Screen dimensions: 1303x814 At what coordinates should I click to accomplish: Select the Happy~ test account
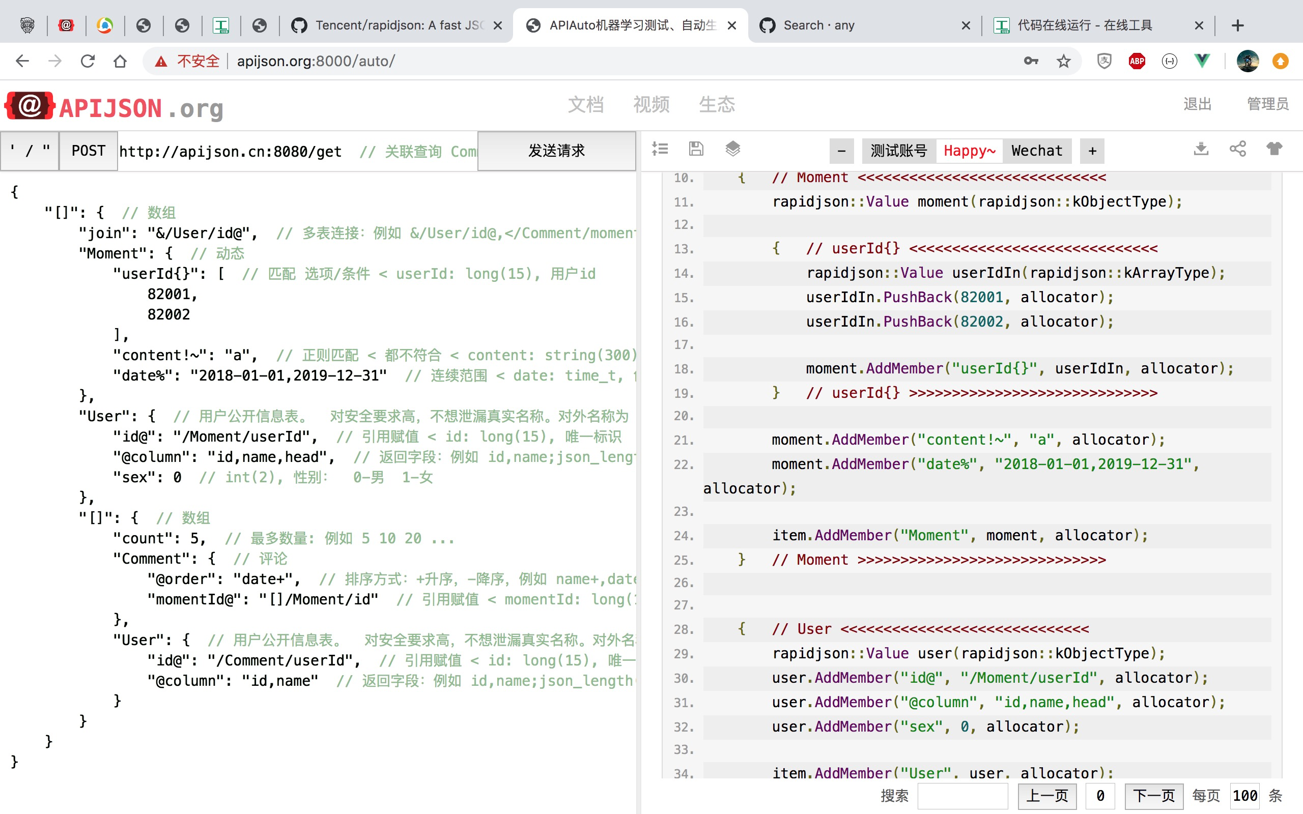click(969, 151)
